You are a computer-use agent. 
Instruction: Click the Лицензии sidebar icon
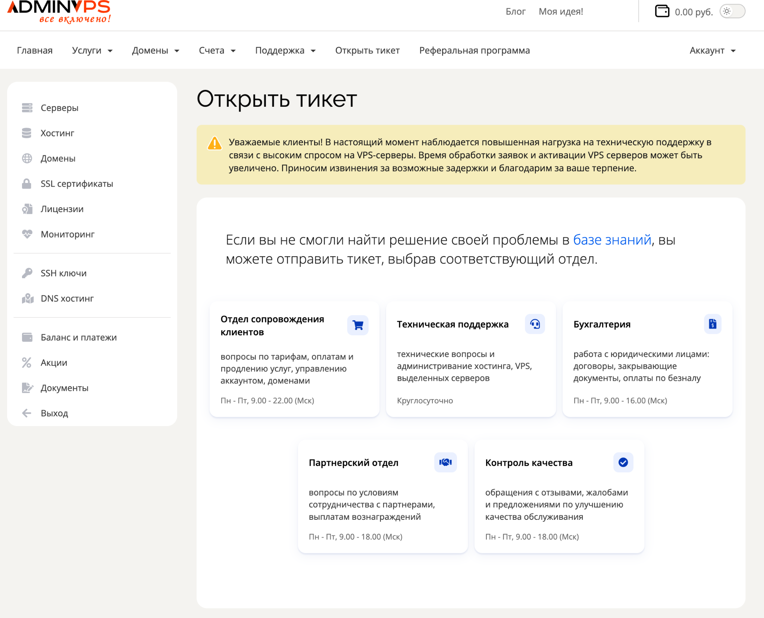[x=27, y=209]
